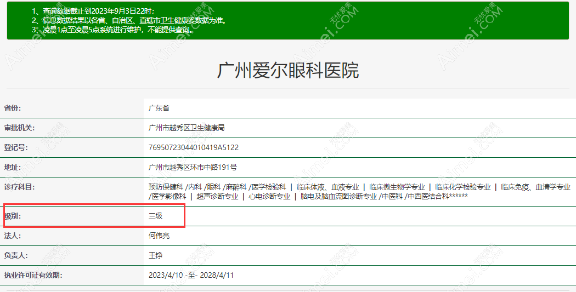Select the validity dates 2023/4/10 -至- 2028/4/11
Image resolution: width=576 pixels, height=292 pixels.
click(191, 276)
